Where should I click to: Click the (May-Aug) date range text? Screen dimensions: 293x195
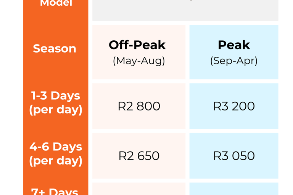coord(139,61)
